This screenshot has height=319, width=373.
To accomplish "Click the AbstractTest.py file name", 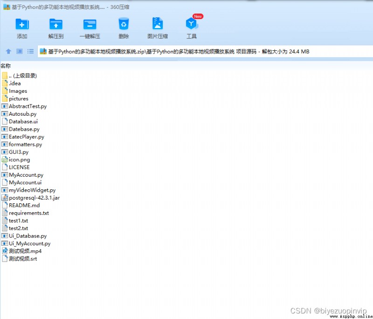I will 28,106.
